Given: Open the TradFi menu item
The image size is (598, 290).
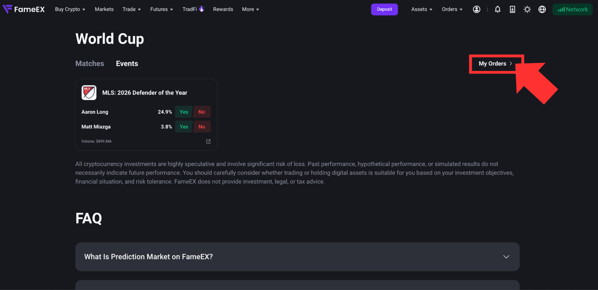Looking at the screenshot, I should coord(193,9).
